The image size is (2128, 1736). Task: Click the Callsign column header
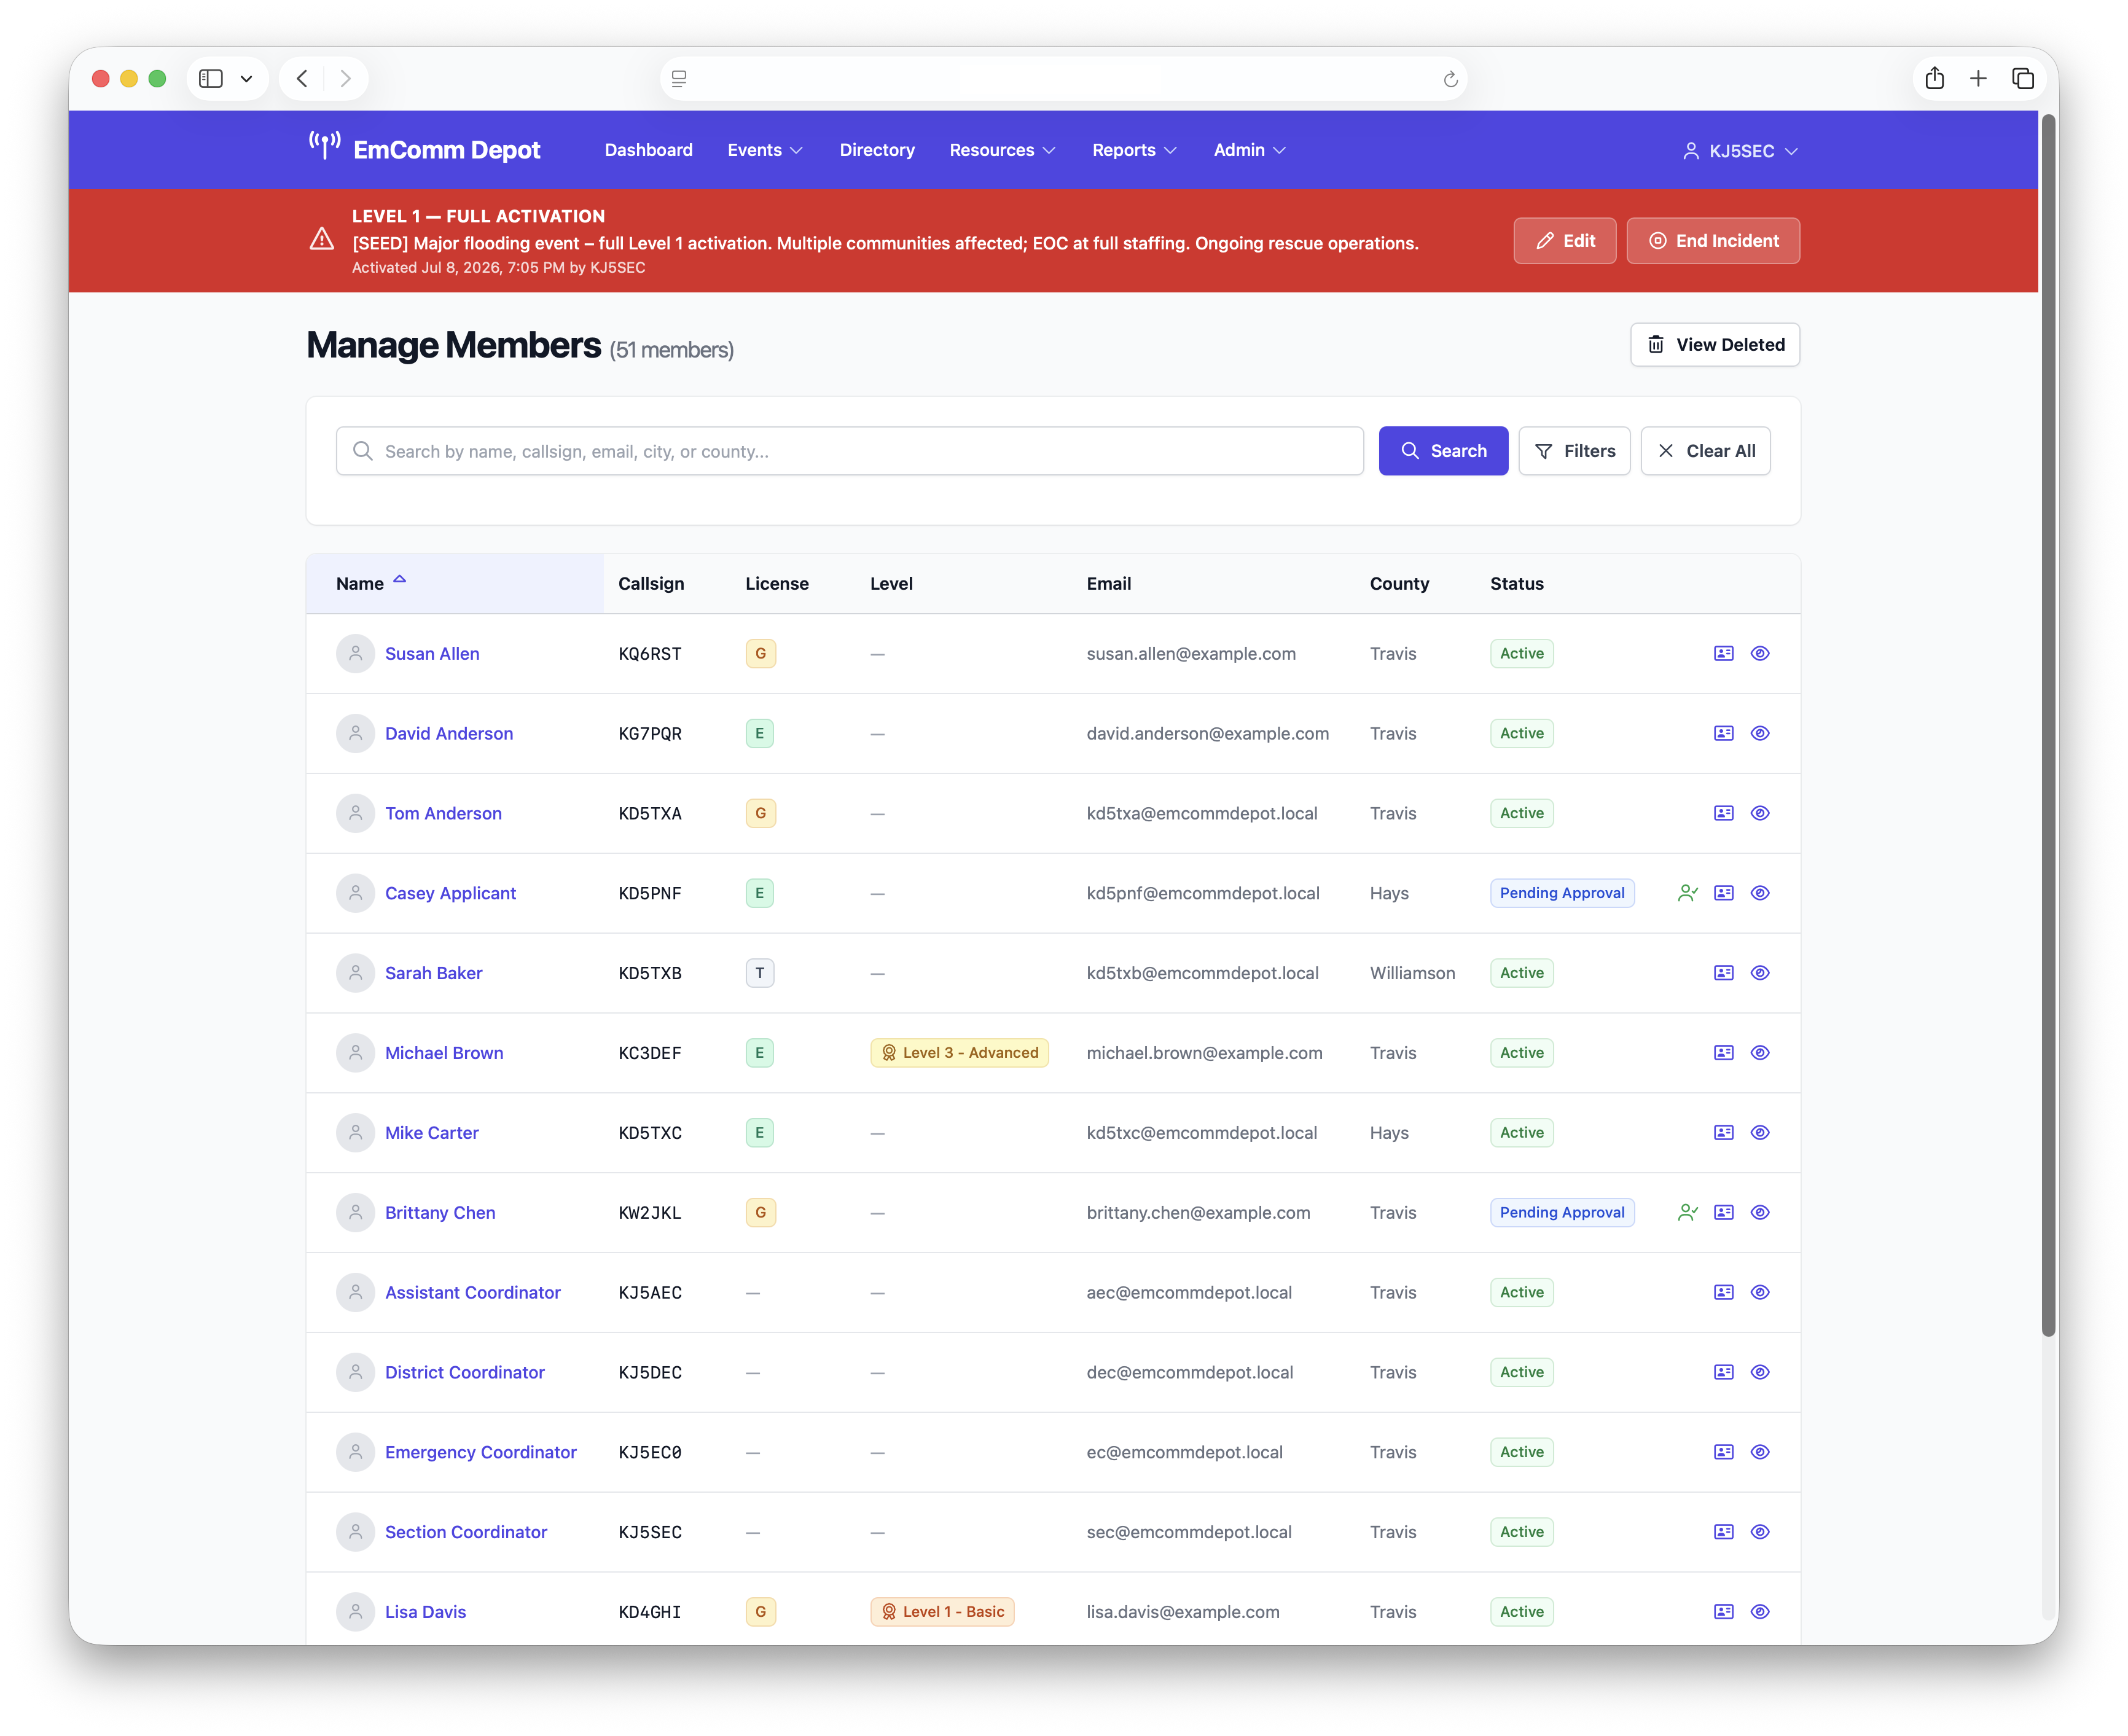651,583
